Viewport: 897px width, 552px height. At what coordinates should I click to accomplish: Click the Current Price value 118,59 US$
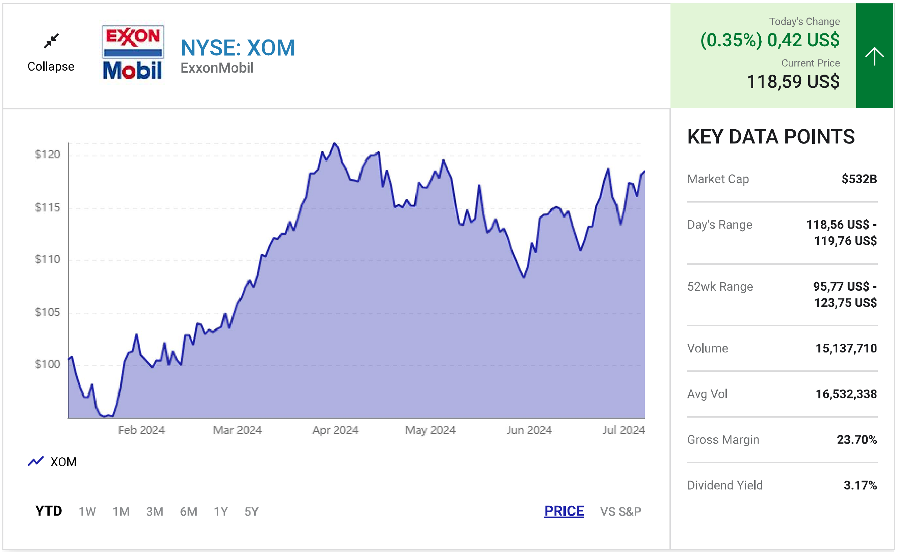click(793, 81)
